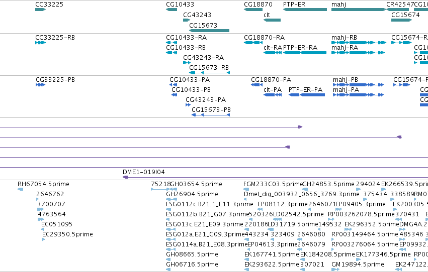The image size is (428, 272).
Task: Open EST RP003149464.5prime
Action: coord(365,234)
